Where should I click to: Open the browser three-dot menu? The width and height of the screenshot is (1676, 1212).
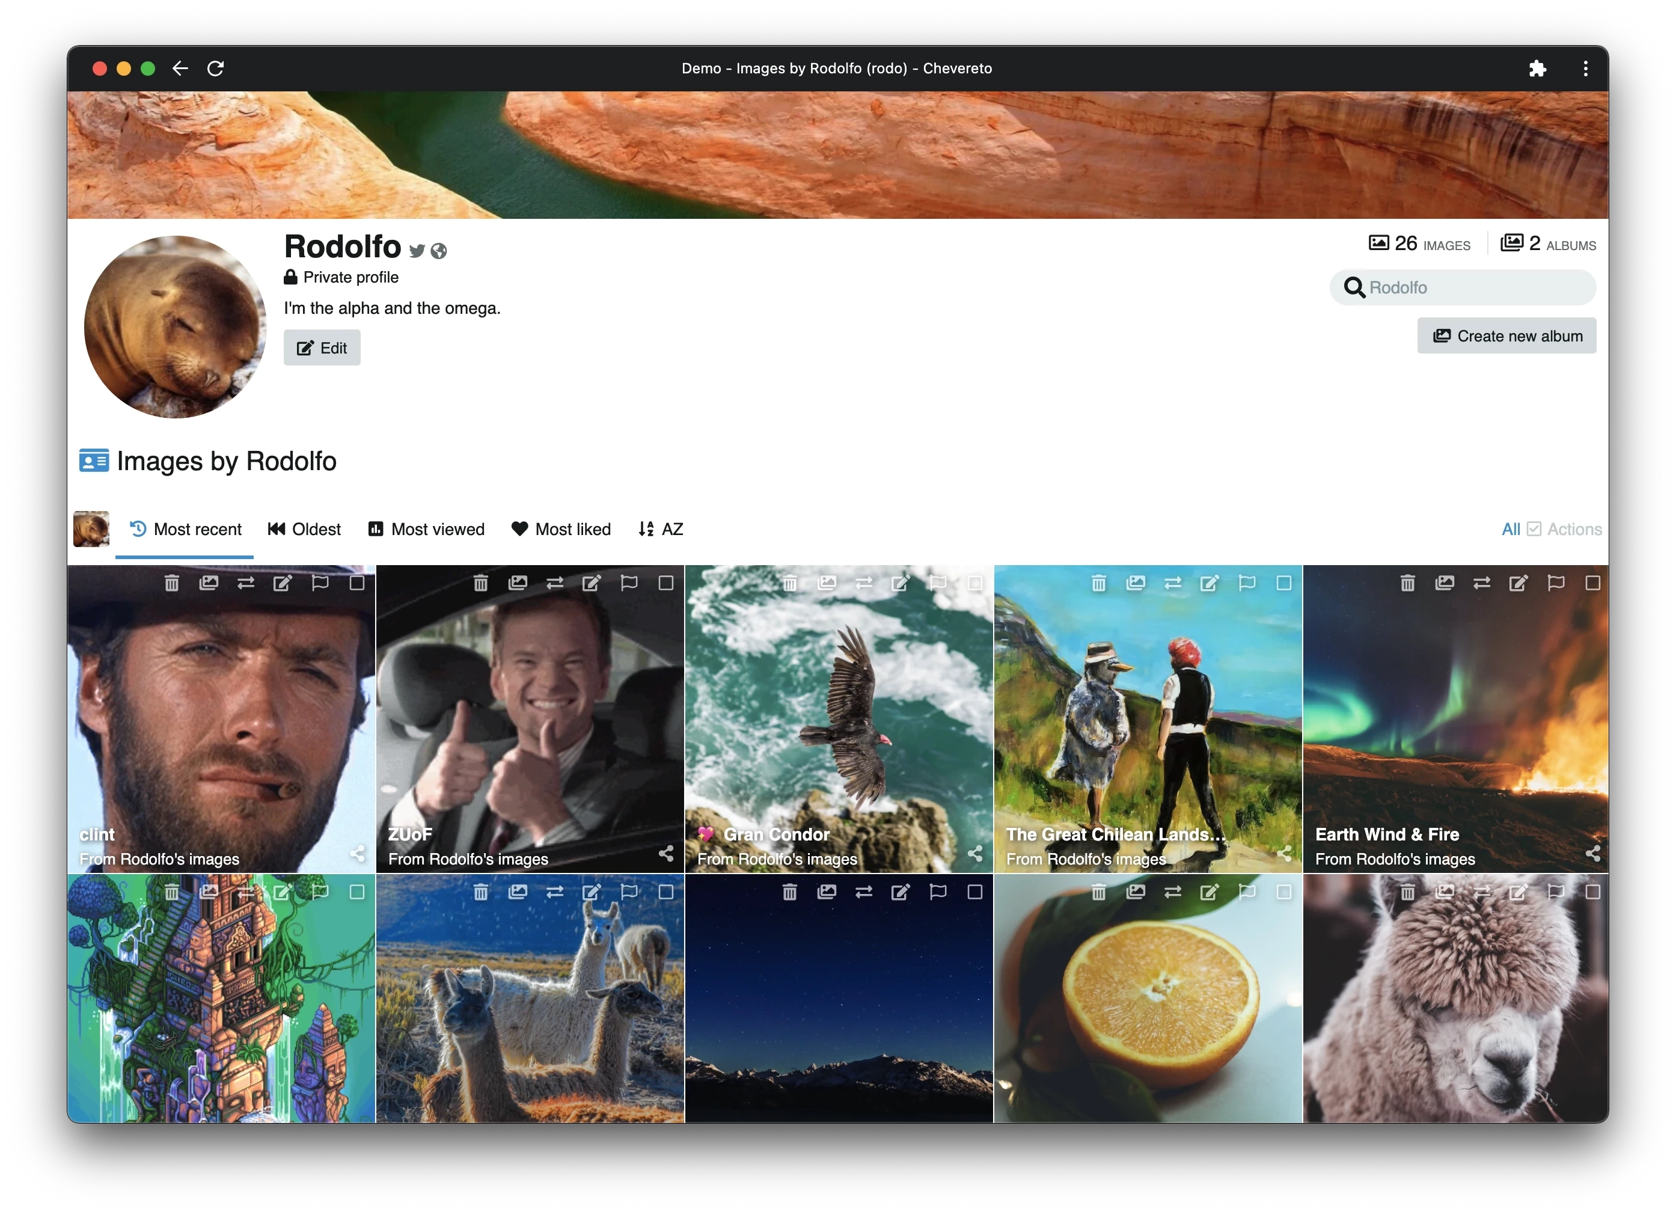[1586, 69]
